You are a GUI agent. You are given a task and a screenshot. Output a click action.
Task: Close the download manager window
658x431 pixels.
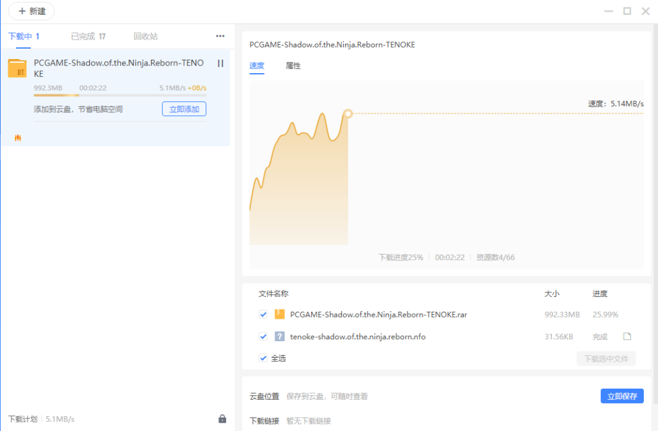pos(645,12)
